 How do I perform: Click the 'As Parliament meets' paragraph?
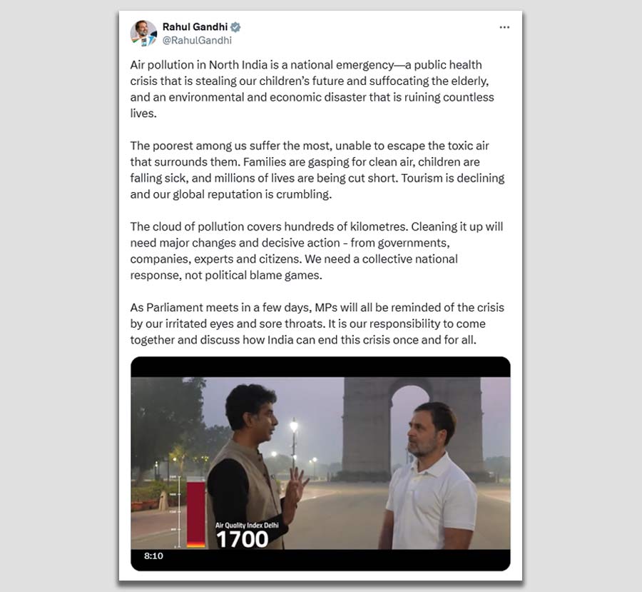click(x=317, y=323)
